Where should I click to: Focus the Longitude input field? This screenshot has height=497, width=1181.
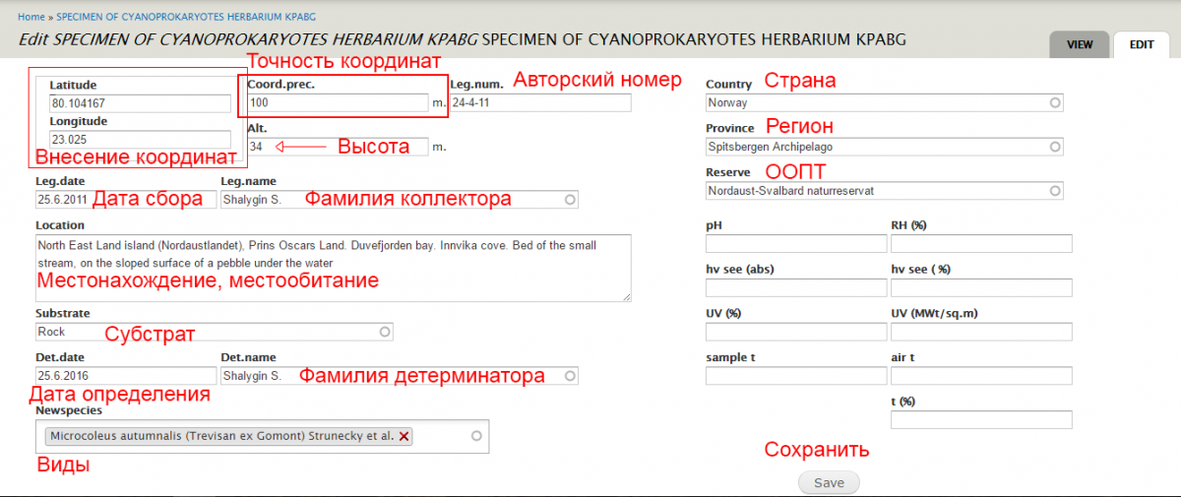point(139,140)
